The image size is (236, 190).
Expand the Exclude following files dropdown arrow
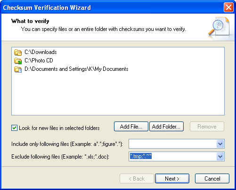(x=220, y=156)
